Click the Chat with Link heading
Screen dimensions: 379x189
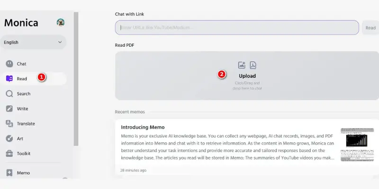(x=129, y=14)
